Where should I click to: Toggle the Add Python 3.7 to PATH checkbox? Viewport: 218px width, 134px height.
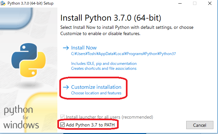[x=63, y=124]
